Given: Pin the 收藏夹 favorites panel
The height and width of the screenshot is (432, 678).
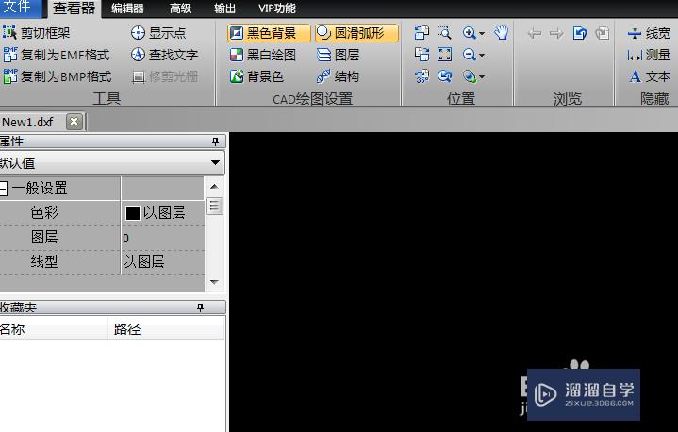Looking at the screenshot, I should [200, 307].
